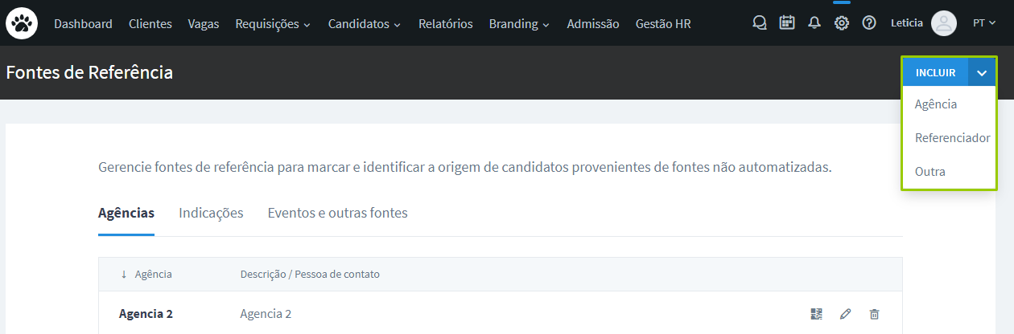Click the QR code icon for Agencia 2
This screenshot has height=334, width=1014.
coord(817,314)
